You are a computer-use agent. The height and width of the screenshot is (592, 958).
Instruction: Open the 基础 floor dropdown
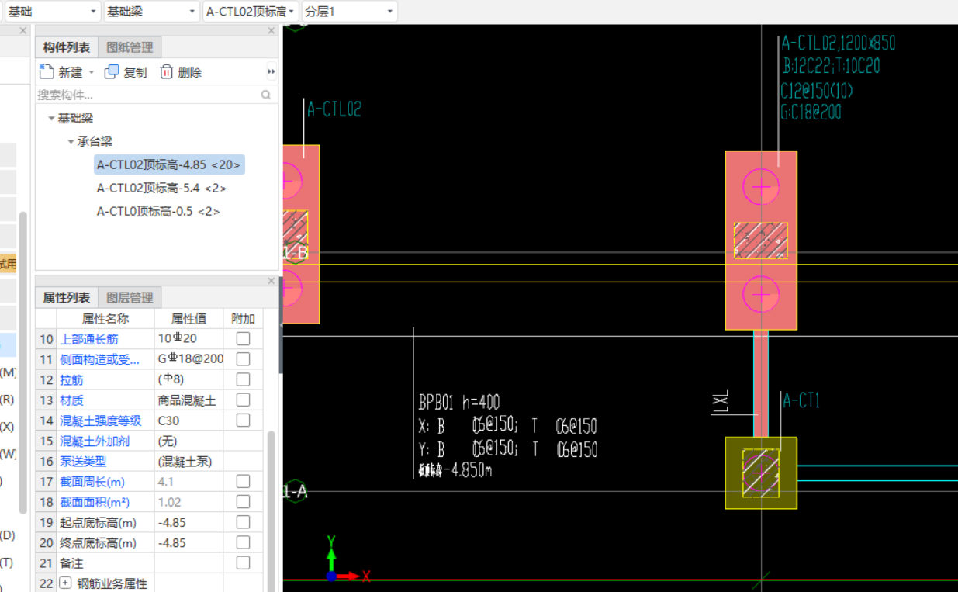click(52, 12)
